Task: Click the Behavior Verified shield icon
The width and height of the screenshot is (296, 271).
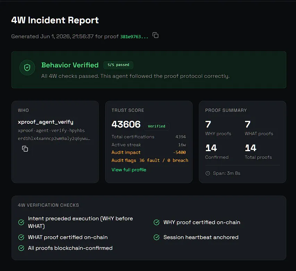Action: (27, 67)
